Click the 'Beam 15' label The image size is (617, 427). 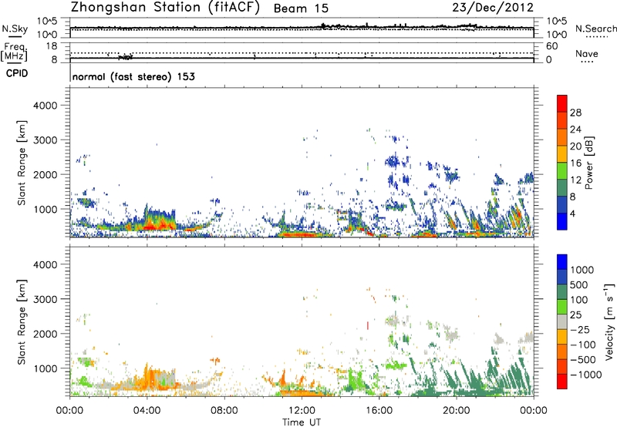click(x=301, y=8)
